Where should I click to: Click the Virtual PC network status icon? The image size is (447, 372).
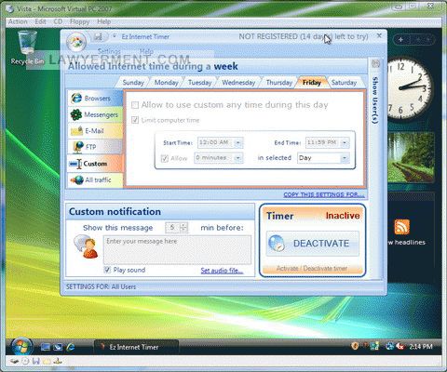58,362
